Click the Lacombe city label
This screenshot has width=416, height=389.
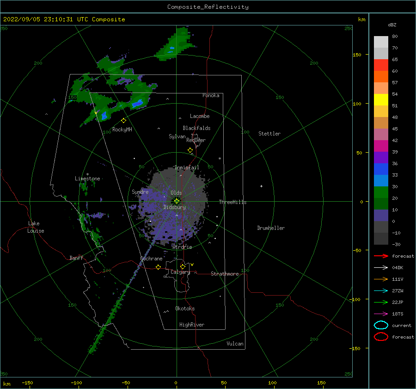200,116
